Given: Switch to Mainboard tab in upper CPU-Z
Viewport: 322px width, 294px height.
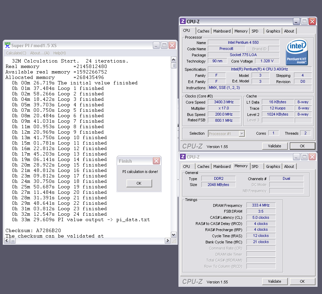Looking at the screenshot, I should (x=222, y=31).
